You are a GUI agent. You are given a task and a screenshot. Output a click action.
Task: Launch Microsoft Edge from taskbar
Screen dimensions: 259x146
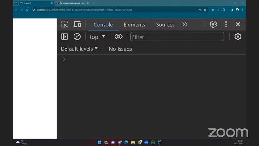[126, 142]
